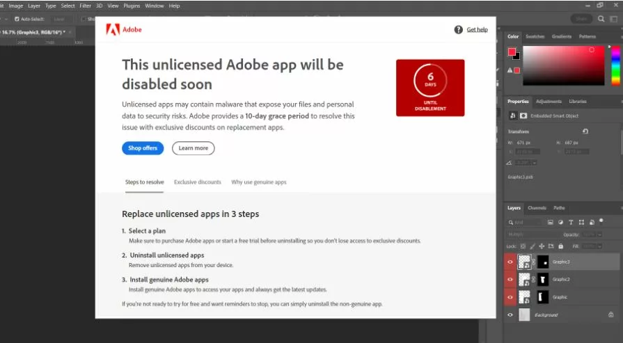Toggle the layer filtering on/off switch
The width and height of the screenshot is (623, 343).
601,221
